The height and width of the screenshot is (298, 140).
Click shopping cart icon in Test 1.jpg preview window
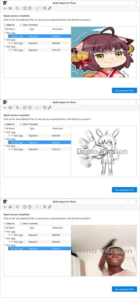click(x=45, y=8)
